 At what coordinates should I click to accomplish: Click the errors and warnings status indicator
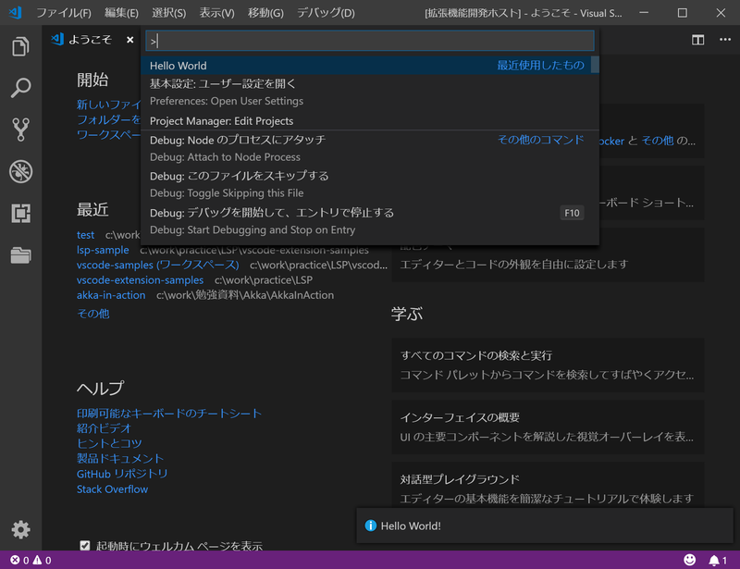pos(31,560)
